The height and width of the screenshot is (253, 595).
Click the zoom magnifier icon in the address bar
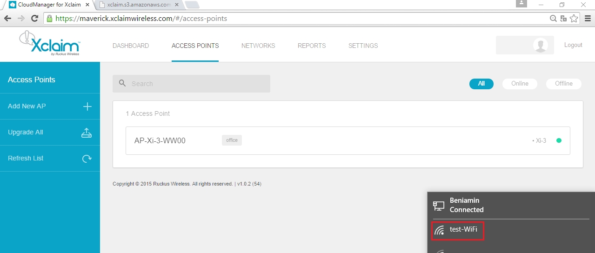553,19
